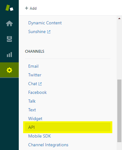Open Dynamic Content settings
This screenshot has width=122, height=150.
pyautogui.click(x=45, y=23)
